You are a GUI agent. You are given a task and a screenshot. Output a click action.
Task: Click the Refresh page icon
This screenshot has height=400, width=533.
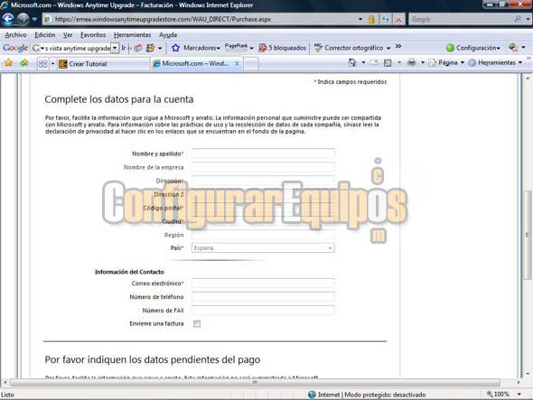pos(386,19)
